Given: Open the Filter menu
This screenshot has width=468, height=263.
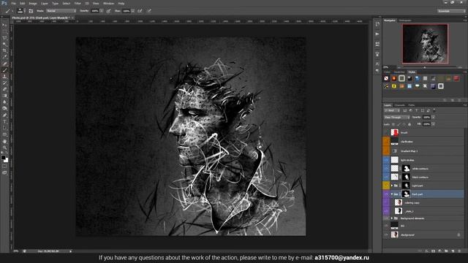Looking at the screenshot, I should pos(78,4).
